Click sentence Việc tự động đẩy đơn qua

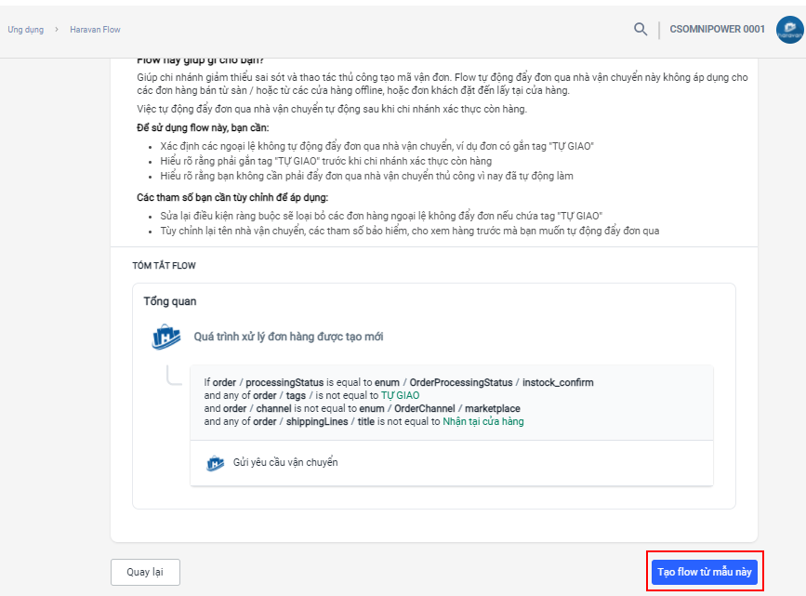(x=332, y=109)
